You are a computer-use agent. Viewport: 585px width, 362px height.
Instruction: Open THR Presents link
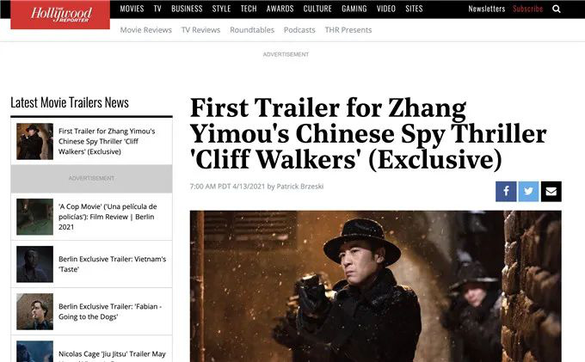click(348, 30)
